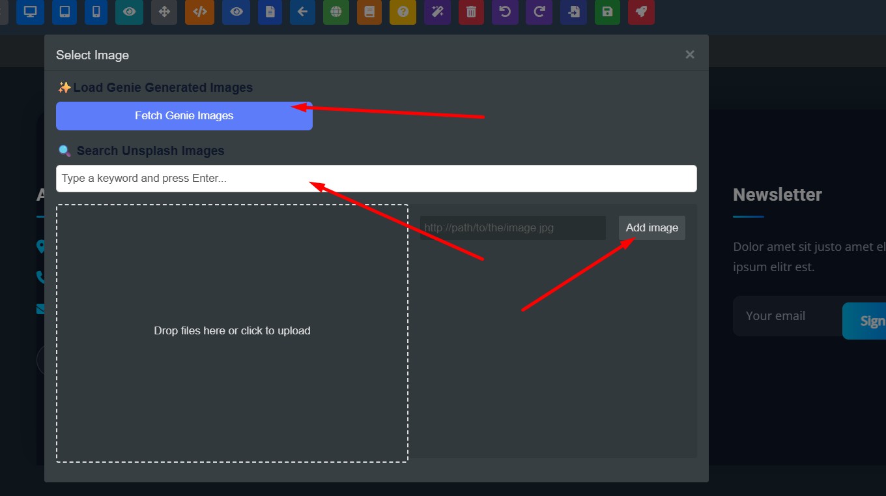The image size is (886, 496).
Task: Click the back arrow icon
Action: click(302, 12)
